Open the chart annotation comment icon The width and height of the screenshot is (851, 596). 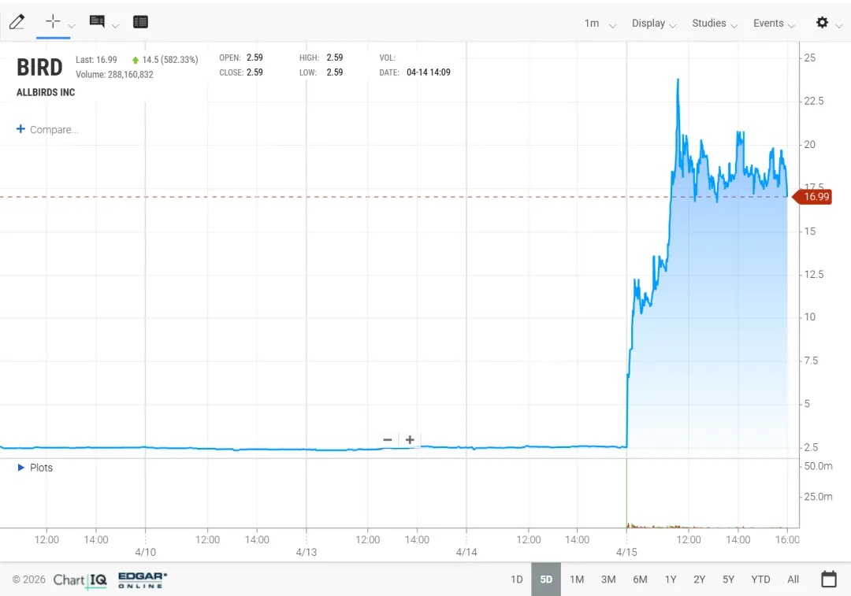point(97,22)
